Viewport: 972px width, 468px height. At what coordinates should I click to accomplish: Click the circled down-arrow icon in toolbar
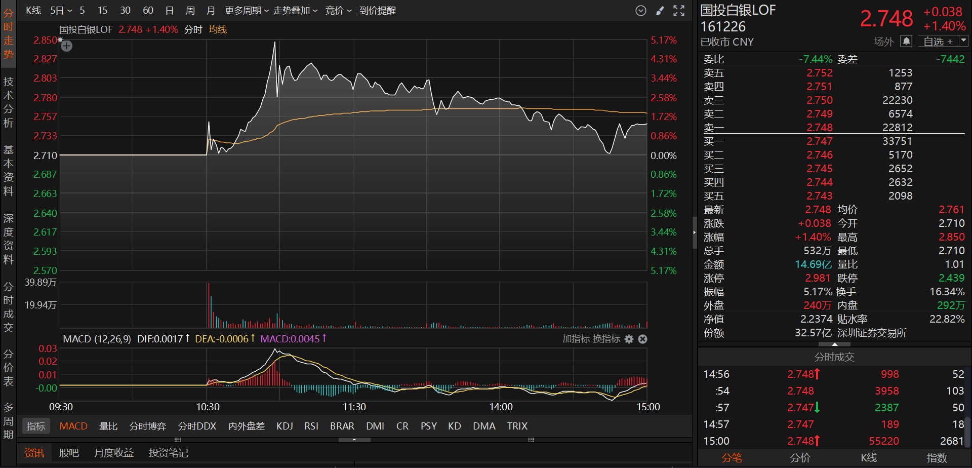coord(641,11)
